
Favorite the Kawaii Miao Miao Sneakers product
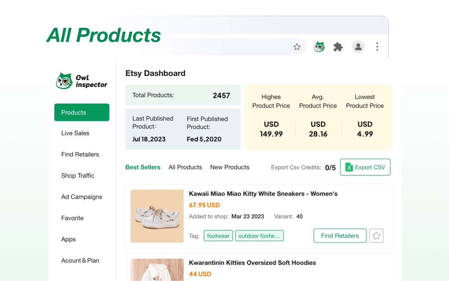pyautogui.click(x=376, y=236)
